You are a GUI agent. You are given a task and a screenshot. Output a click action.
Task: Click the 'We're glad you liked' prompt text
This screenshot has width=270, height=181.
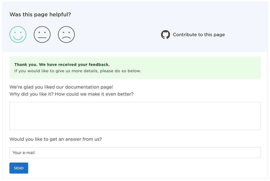point(61,87)
